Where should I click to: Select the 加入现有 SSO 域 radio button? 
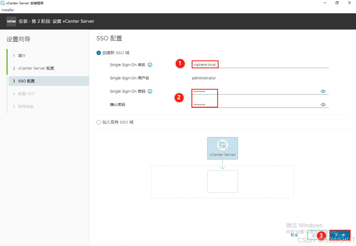pos(99,122)
